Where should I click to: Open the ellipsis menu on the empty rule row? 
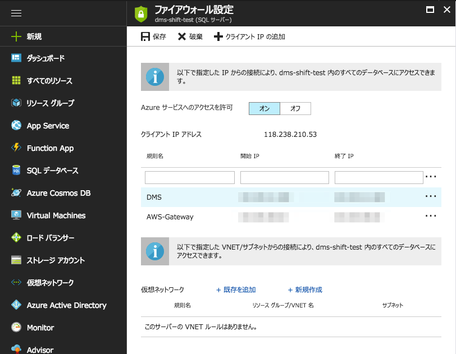point(431,177)
